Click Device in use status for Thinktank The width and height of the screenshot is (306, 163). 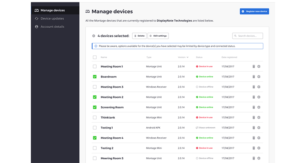[204, 117]
